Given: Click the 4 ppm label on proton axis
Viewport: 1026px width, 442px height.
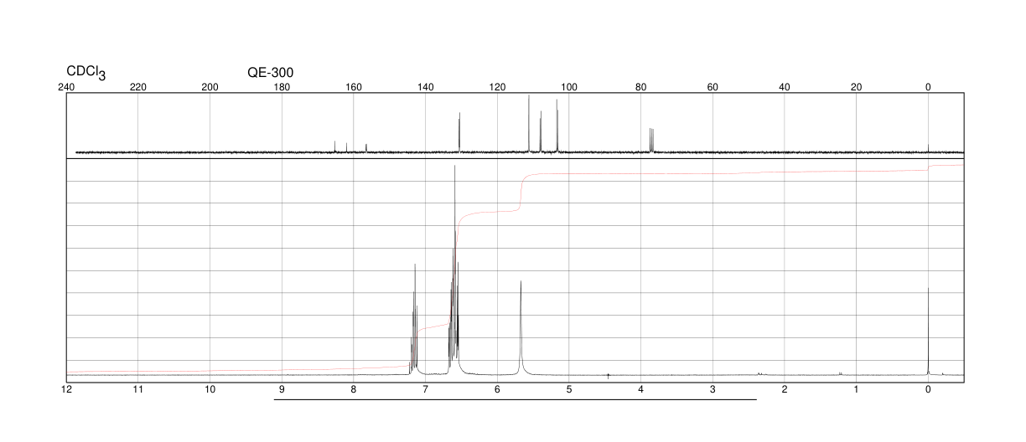Looking at the screenshot, I should (641, 389).
